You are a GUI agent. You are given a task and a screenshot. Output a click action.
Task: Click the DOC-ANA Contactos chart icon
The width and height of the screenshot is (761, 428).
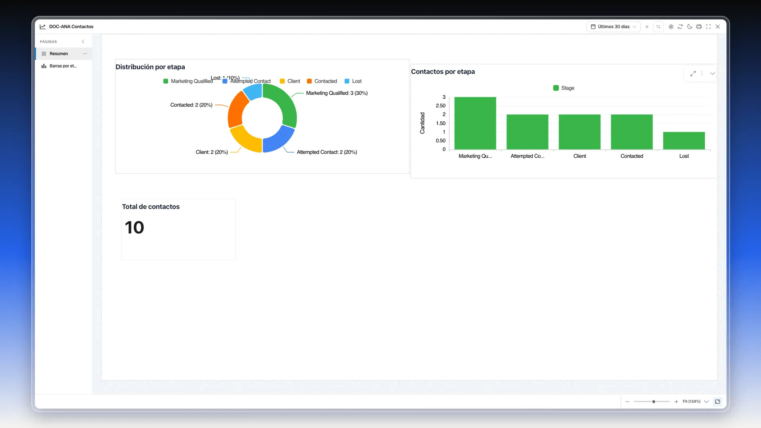click(x=42, y=27)
